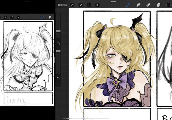Select the Eraser tool in right window
The image size is (172, 120).
[148, 5]
